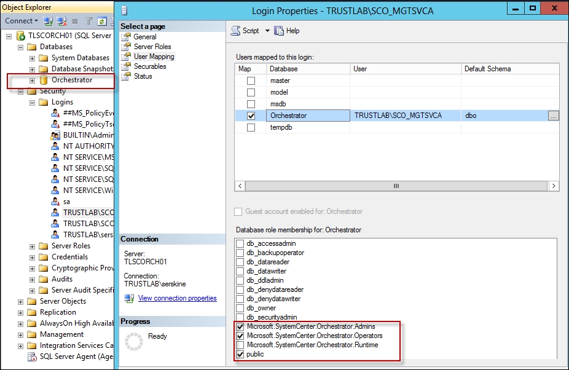Click the Database column header
The height and width of the screenshot is (370, 569).
(308, 69)
